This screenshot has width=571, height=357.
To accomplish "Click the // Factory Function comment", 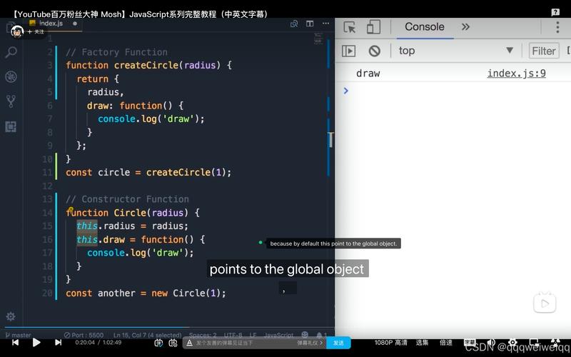I will tap(116, 52).
